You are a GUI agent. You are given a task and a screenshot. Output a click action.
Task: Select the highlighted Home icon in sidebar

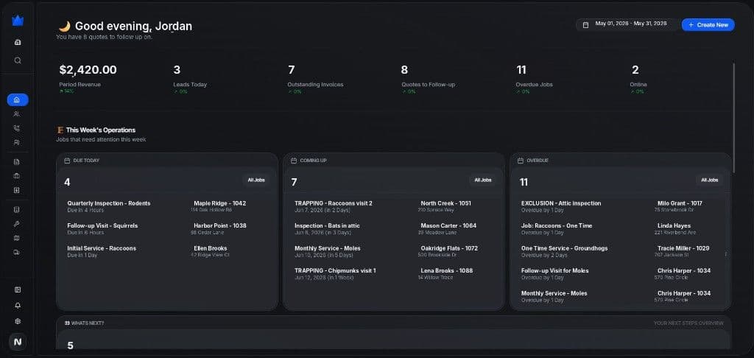(18, 100)
